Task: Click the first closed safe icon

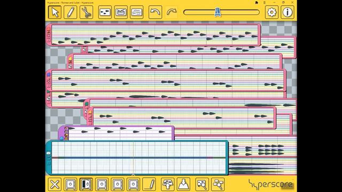Action: pyautogui.click(x=70, y=185)
